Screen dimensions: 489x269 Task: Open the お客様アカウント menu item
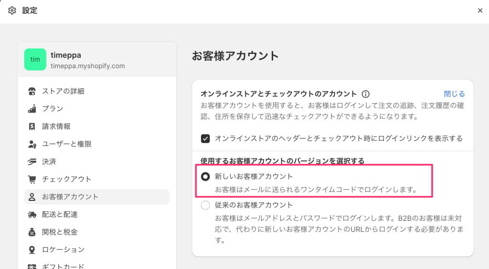pos(70,197)
